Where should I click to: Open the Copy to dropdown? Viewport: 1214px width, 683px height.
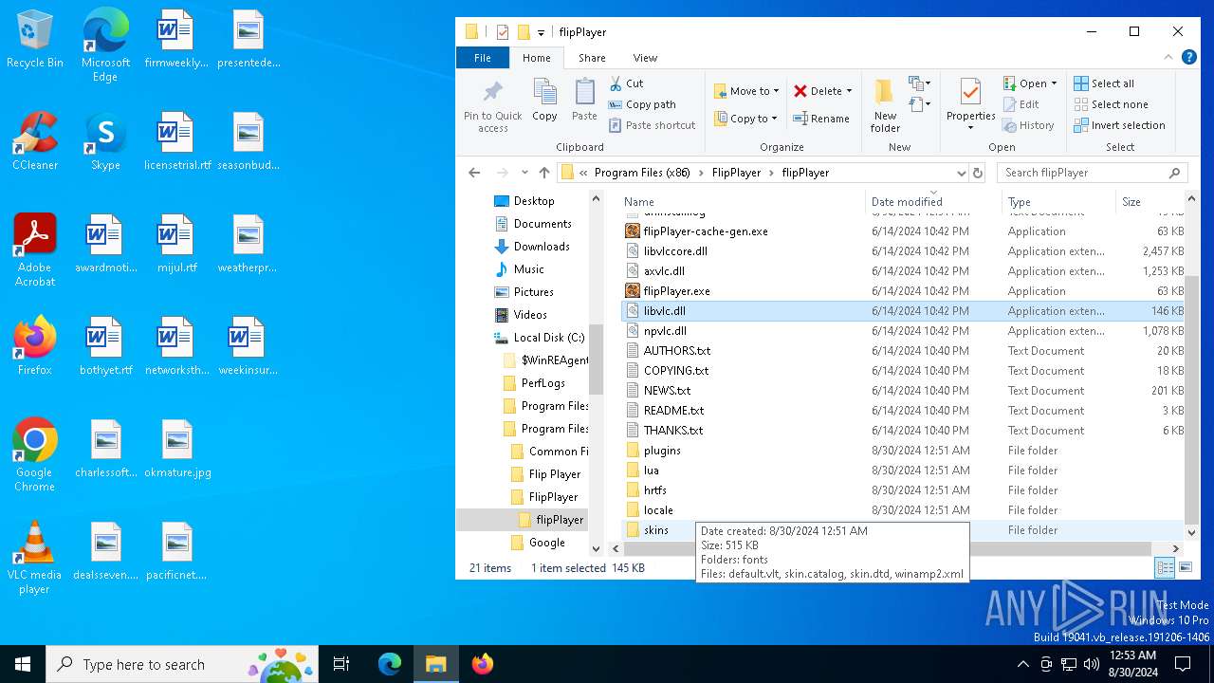tap(746, 119)
